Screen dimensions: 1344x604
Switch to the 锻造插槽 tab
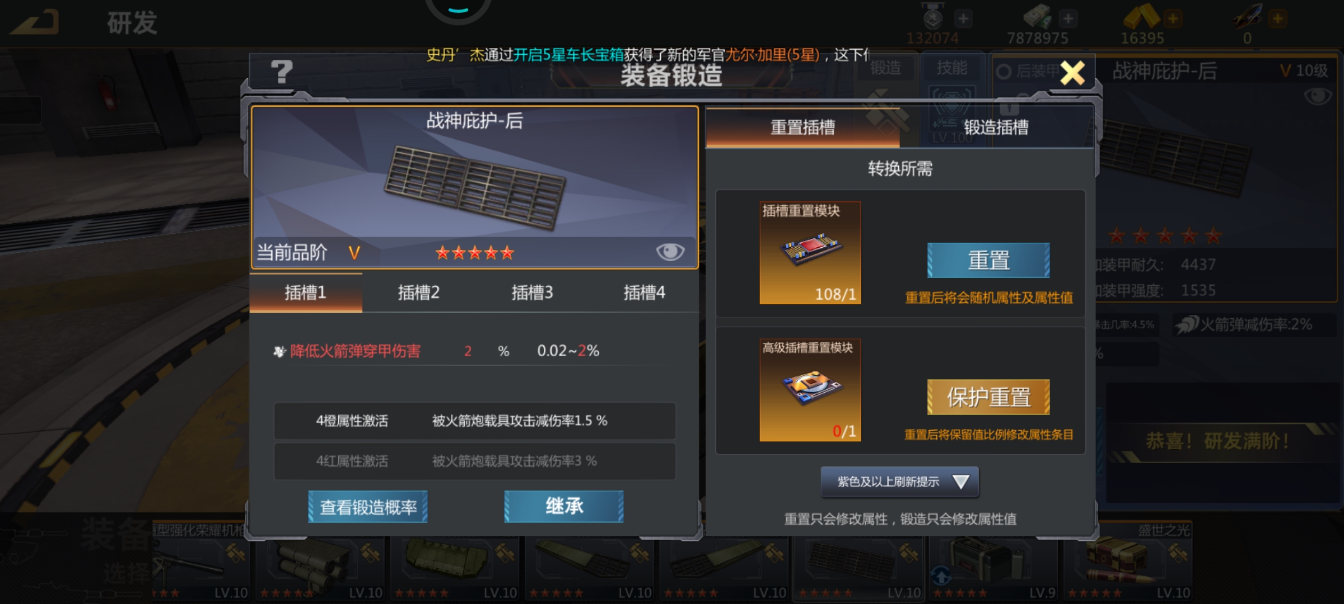pos(997,128)
